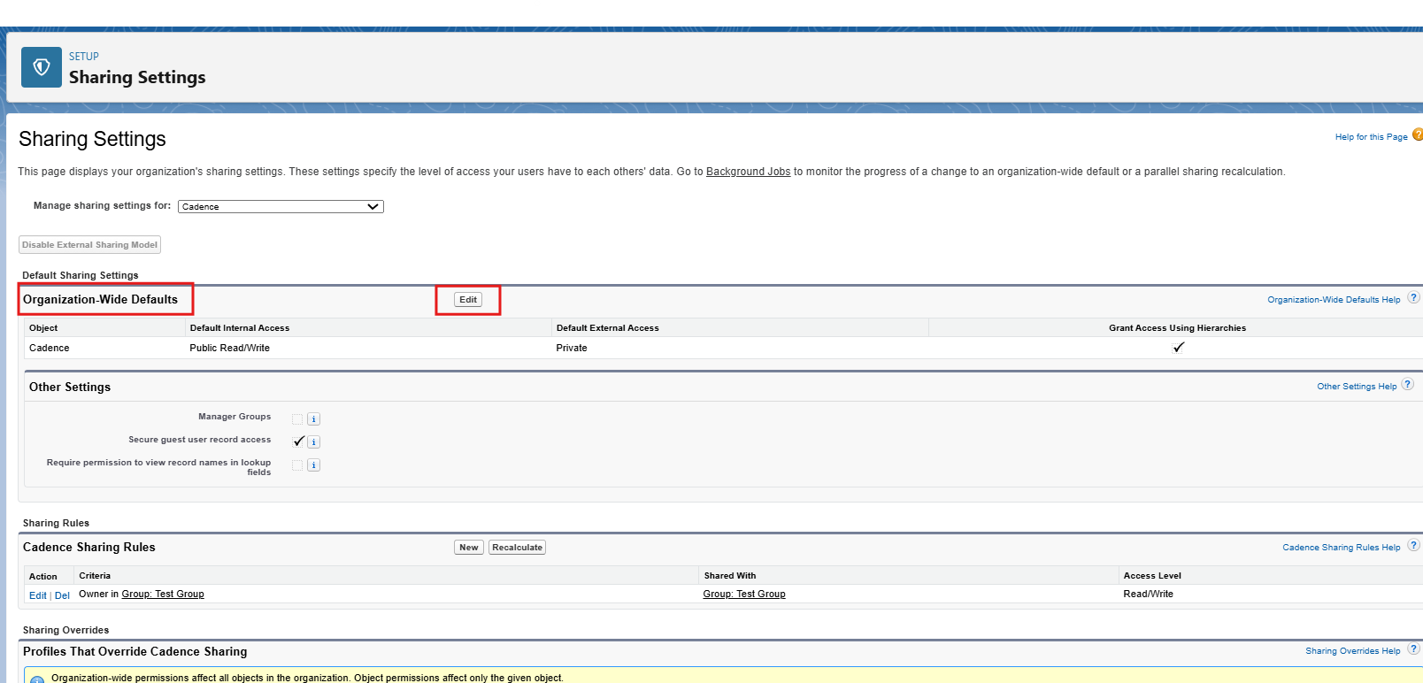Open the Background Jobs link

coord(748,172)
